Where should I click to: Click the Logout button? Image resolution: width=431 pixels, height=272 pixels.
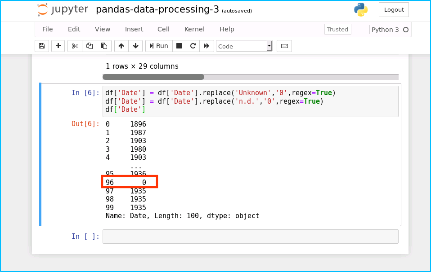tap(394, 9)
